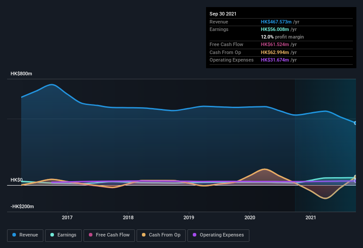Click the HK$56.008m earnings value

[x=275, y=29]
